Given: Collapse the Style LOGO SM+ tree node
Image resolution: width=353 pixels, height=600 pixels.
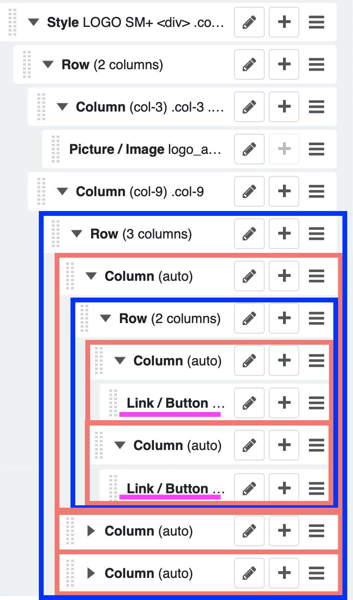Looking at the screenshot, I should click(33, 22).
